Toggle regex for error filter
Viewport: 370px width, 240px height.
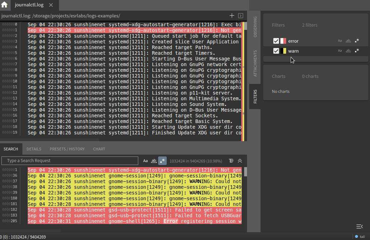[357, 41]
